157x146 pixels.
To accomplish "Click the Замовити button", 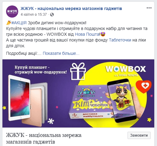I will (139, 135).
